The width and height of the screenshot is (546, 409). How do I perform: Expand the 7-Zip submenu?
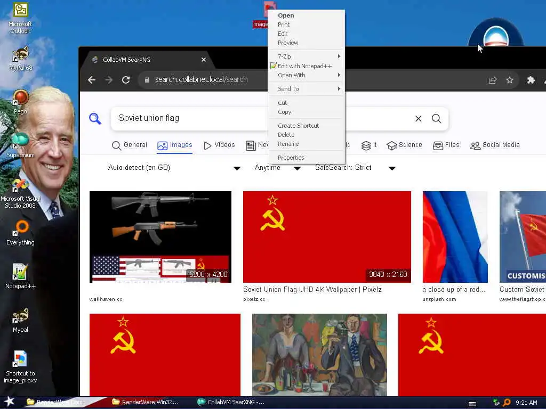(x=307, y=56)
